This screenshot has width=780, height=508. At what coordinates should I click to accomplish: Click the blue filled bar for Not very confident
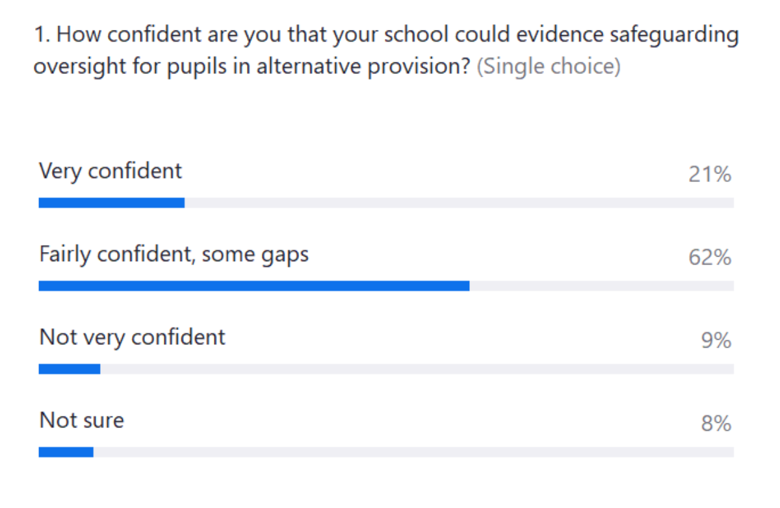(69, 369)
